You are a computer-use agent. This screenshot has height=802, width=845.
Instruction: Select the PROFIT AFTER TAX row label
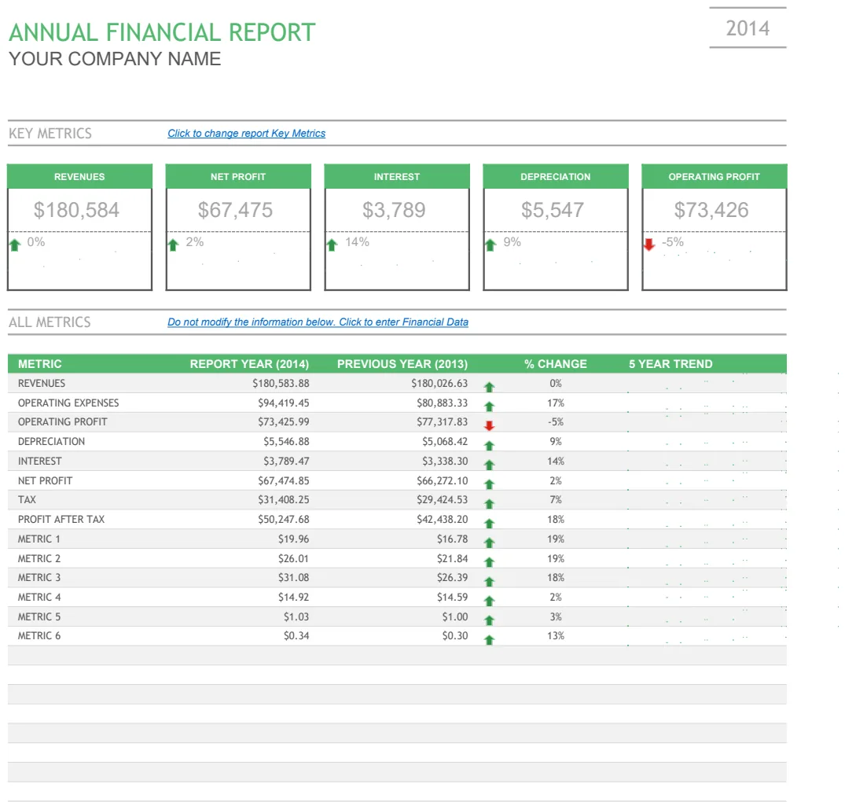pyautogui.click(x=61, y=519)
